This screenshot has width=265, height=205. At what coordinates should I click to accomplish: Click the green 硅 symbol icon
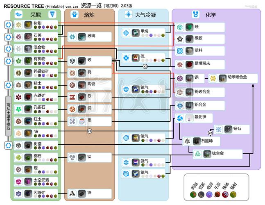180,27
